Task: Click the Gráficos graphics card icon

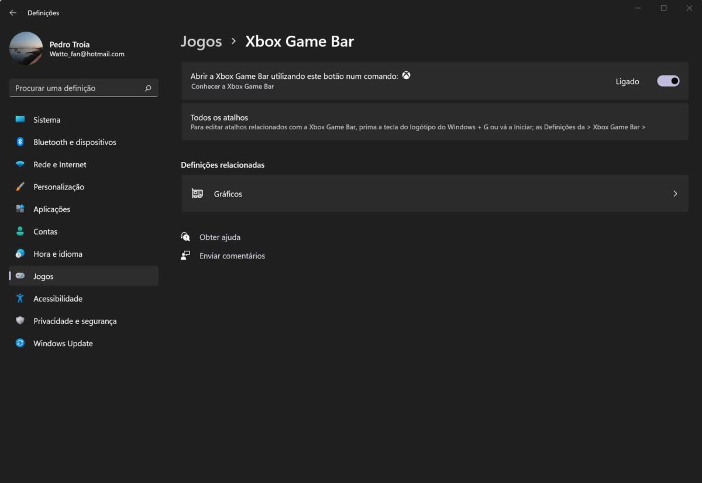Action: coord(198,194)
